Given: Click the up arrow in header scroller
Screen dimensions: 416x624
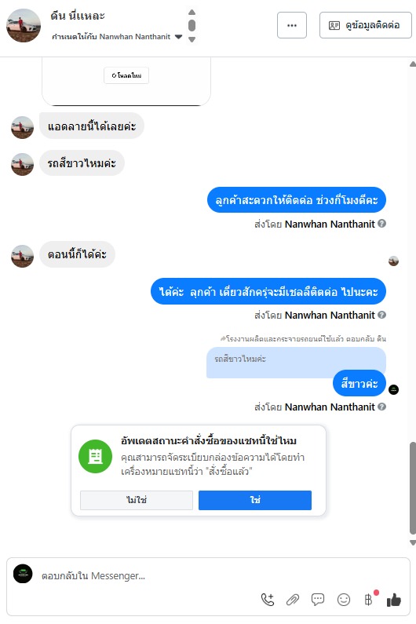Looking at the screenshot, I should [x=192, y=12].
